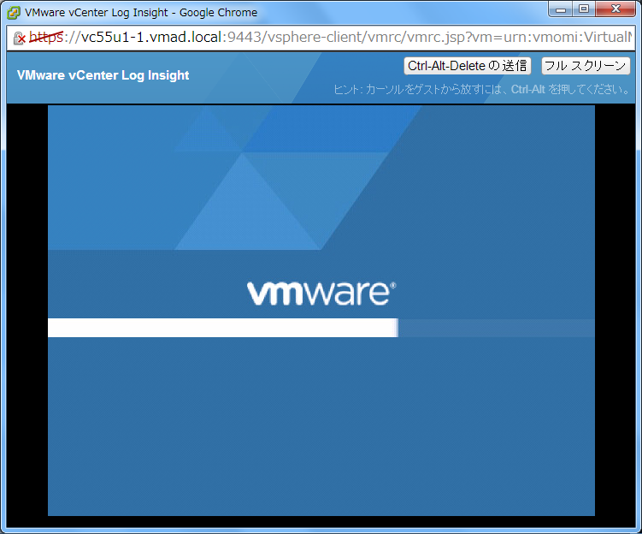Screen dimensions: 642x534
Task: Click the Ctrl-Alt-Delete の送信 button
Action: (467, 66)
